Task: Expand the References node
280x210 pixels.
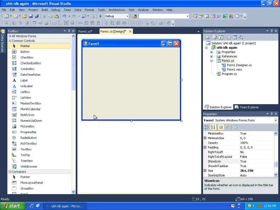Action: click(211, 56)
